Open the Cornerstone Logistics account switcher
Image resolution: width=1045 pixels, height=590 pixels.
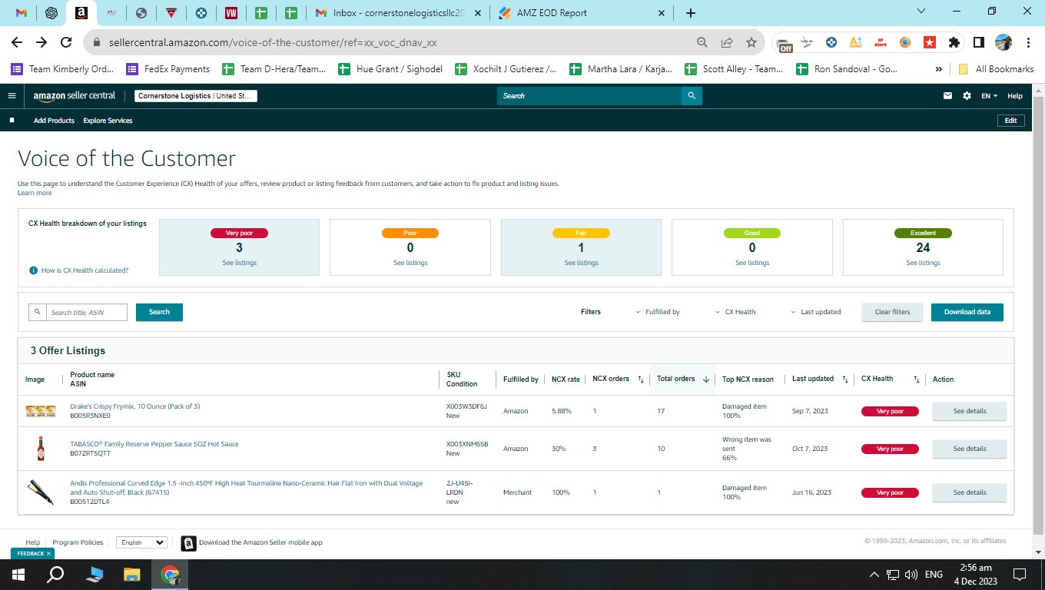coord(196,96)
